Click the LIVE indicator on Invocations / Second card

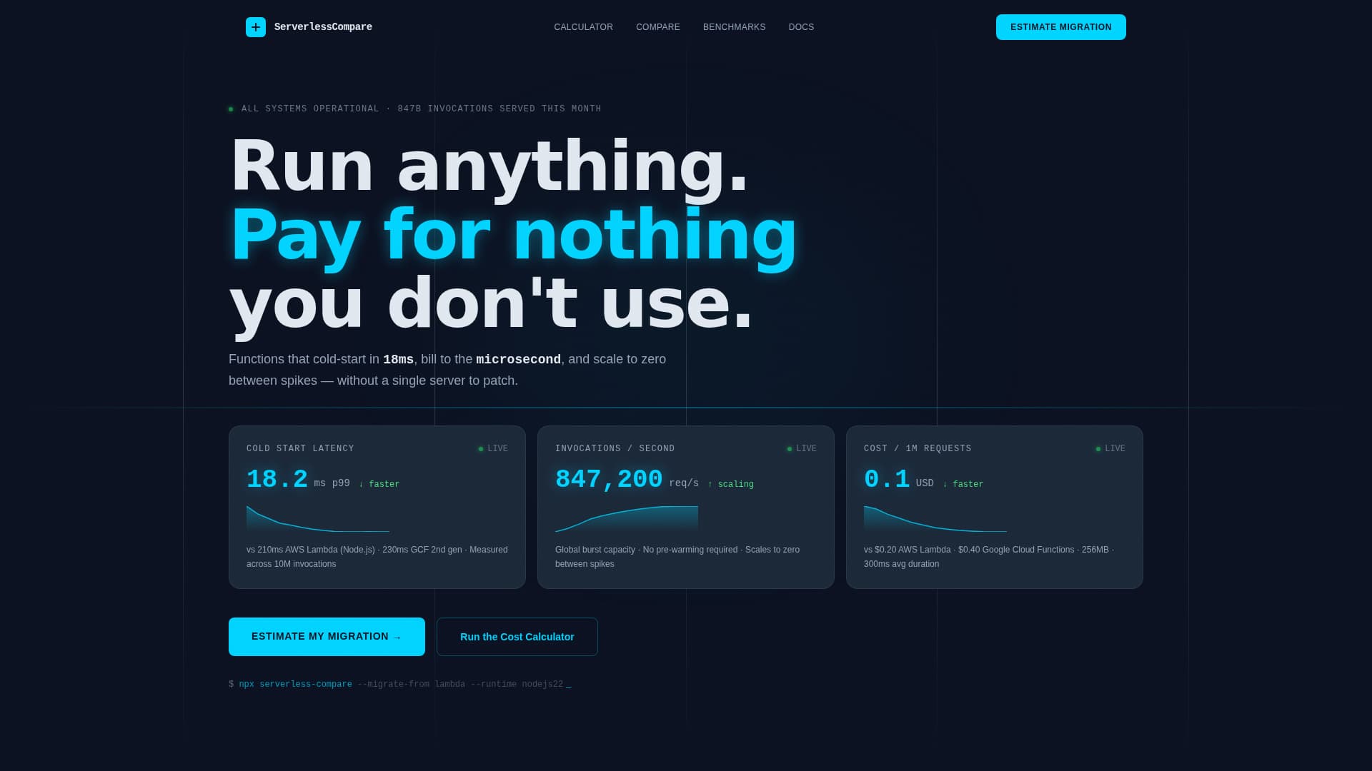(802, 448)
